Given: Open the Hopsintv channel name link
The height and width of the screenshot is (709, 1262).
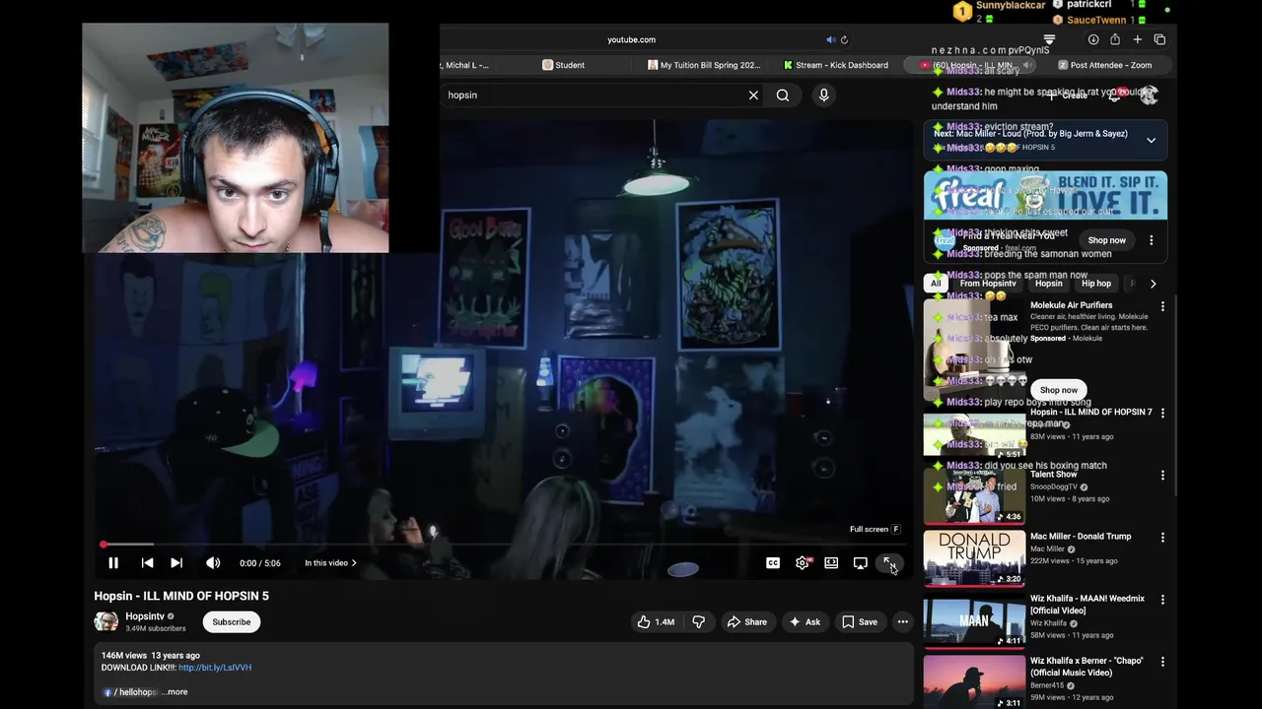Looking at the screenshot, I should (145, 616).
